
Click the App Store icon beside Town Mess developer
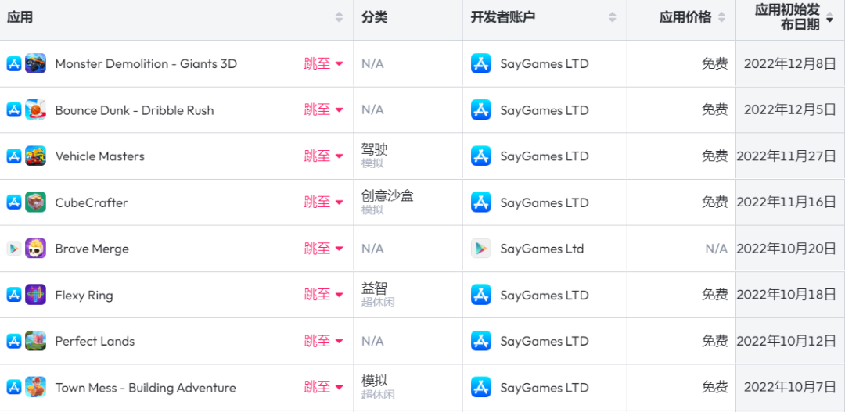coord(481,387)
